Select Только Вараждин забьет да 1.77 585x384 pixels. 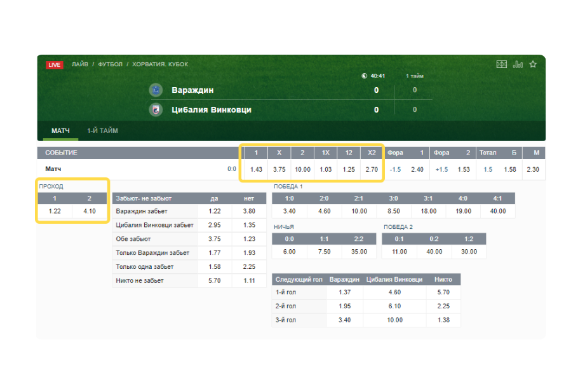tap(215, 253)
